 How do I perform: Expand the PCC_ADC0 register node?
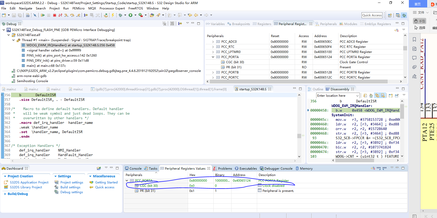(213, 42)
